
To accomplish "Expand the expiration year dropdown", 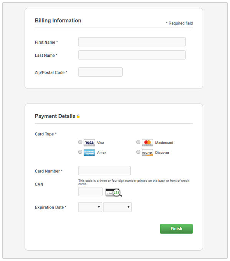I will coord(117,207).
